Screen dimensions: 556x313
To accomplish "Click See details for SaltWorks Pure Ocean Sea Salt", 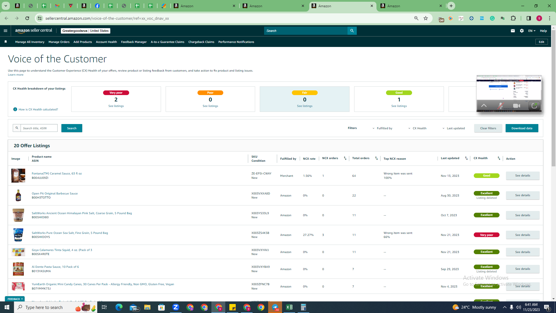I will (522, 235).
